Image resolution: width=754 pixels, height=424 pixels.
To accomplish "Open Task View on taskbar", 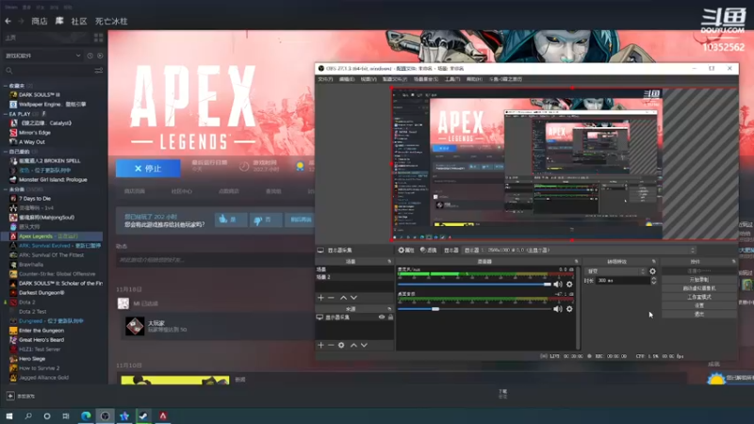I will (65, 416).
